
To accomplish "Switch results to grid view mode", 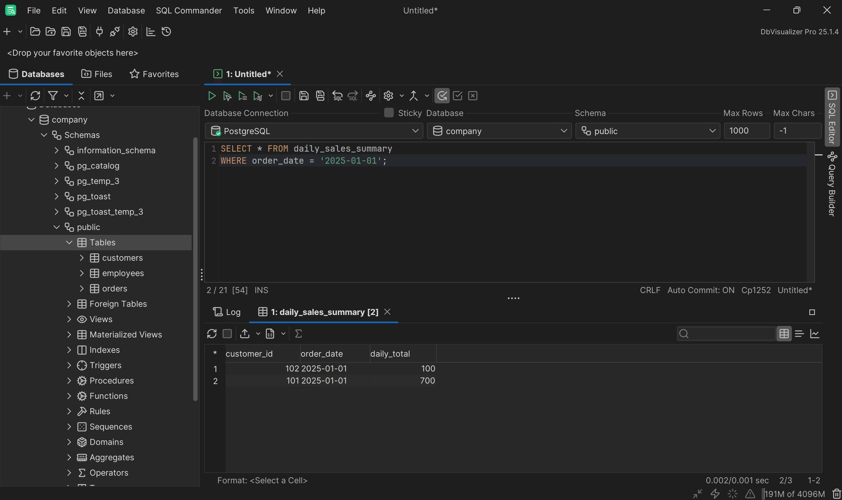I will [x=784, y=334].
